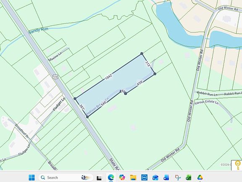The width and height of the screenshot is (242, 182).
Task: Launch Copilot from the taskbar
Action: click(x=122, y=177)
